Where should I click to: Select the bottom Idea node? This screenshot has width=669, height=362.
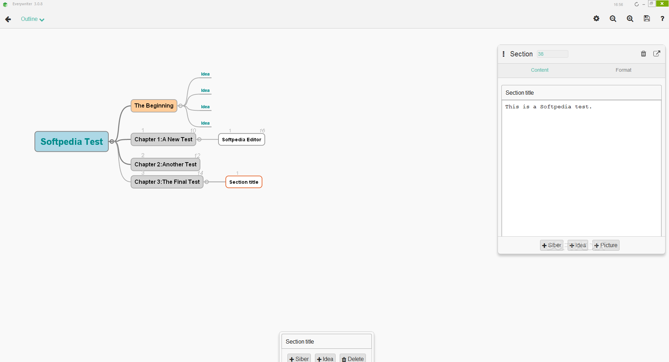point(205,123)
